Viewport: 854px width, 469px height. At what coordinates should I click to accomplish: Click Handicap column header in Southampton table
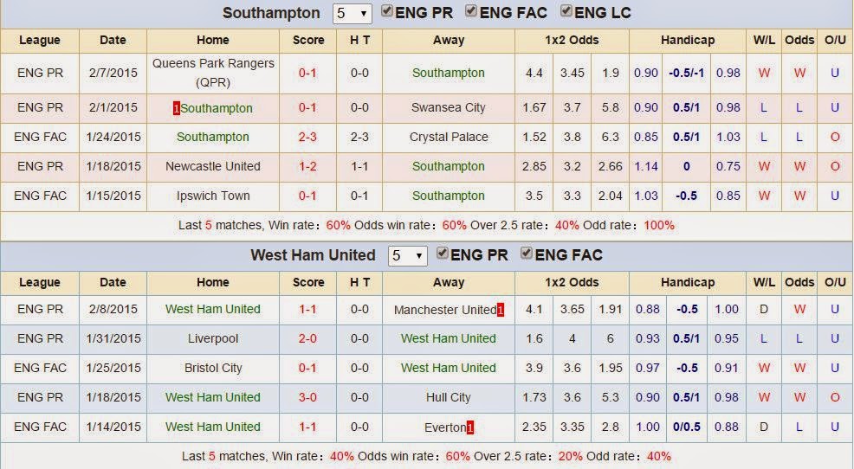[688, 41]
